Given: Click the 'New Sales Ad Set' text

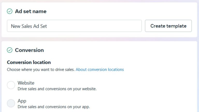Looking at the screenshot, I should coord(29,26).
